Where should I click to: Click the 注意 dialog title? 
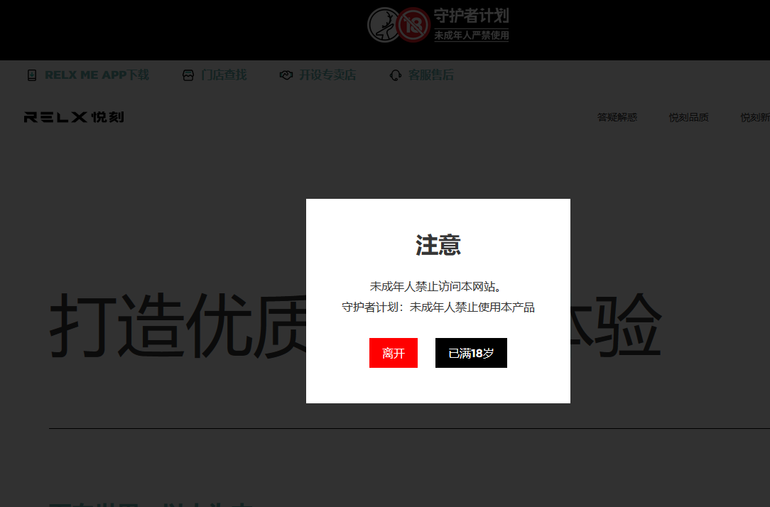click(x=438, y=244)
